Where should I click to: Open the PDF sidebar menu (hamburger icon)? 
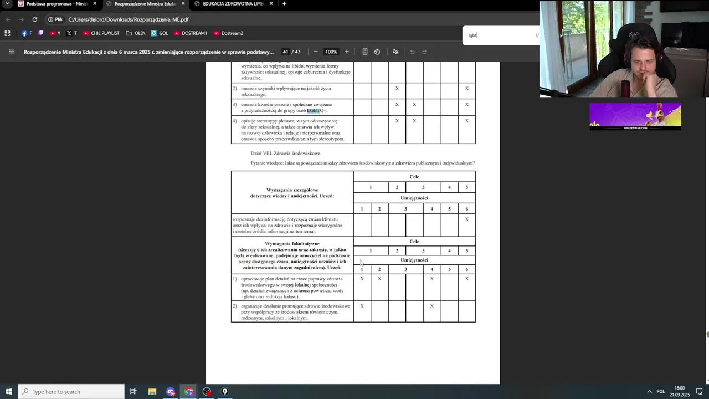pos(12,52)
